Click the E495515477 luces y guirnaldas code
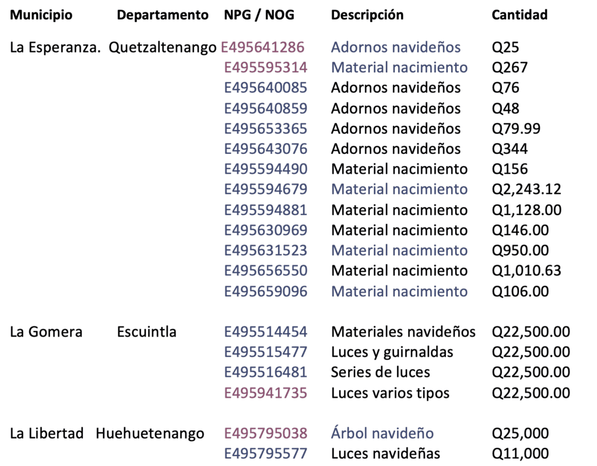Viewport: 597px width, 466px height. click(266, 352)
